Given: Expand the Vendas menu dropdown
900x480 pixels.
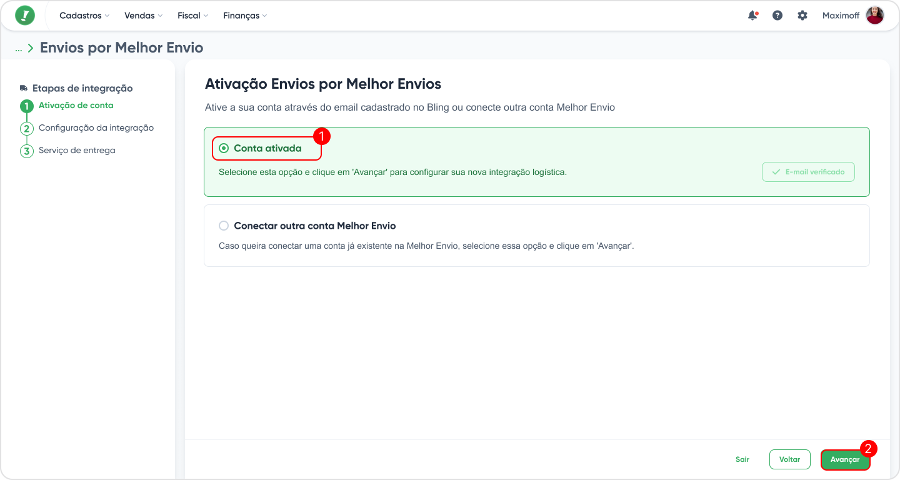Looking at the screenshot, I should click(143, 16).
